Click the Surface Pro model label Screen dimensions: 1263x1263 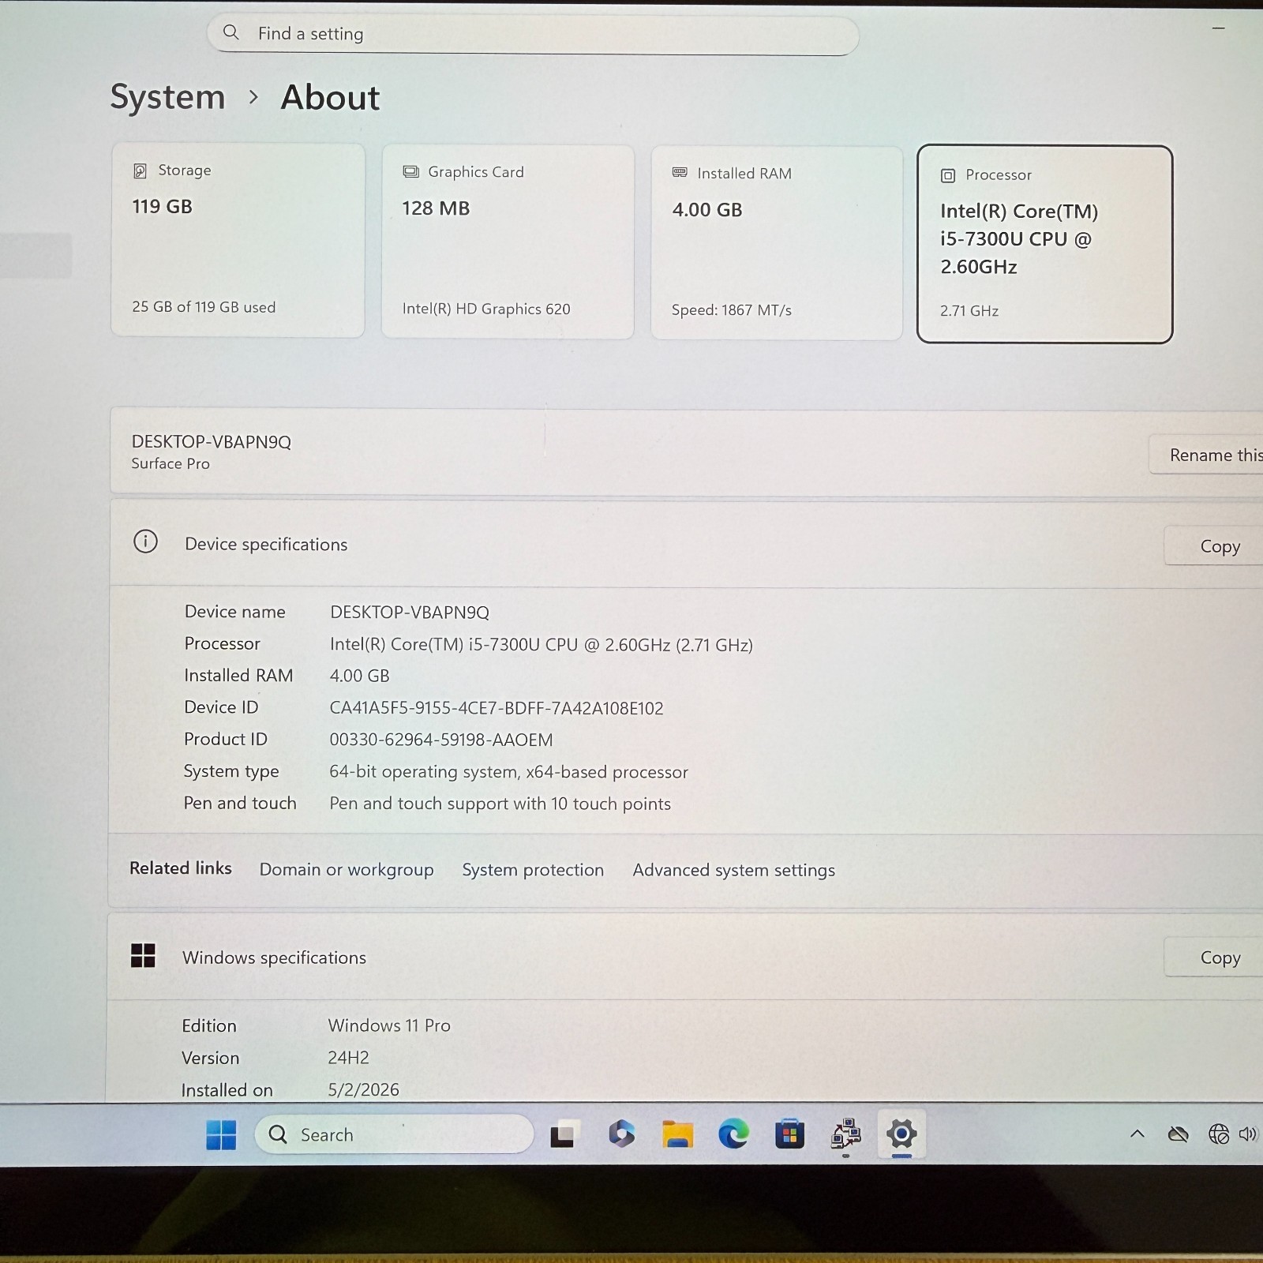(171, 464)
